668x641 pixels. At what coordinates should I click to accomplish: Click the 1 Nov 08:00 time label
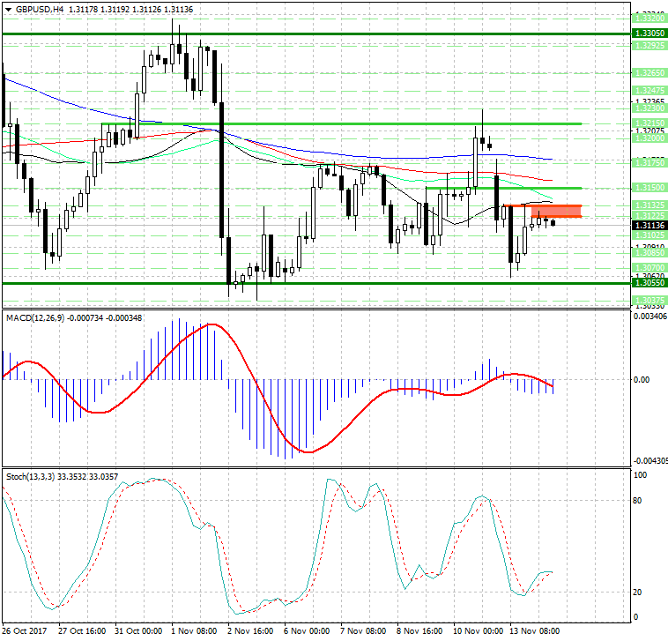click(x=194, y=631)
